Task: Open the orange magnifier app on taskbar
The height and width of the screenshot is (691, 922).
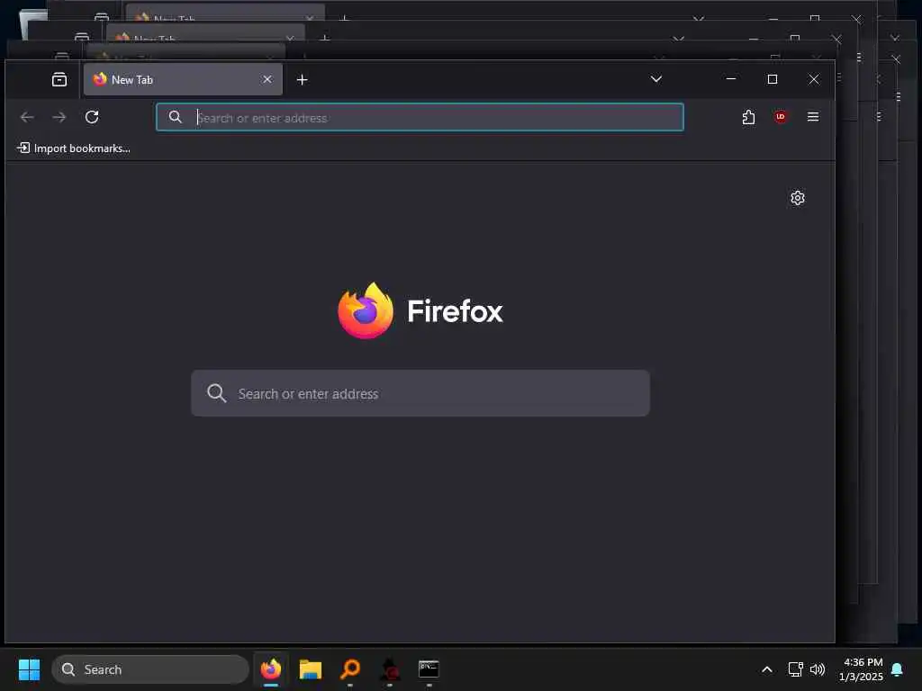Action: [350, 669]
